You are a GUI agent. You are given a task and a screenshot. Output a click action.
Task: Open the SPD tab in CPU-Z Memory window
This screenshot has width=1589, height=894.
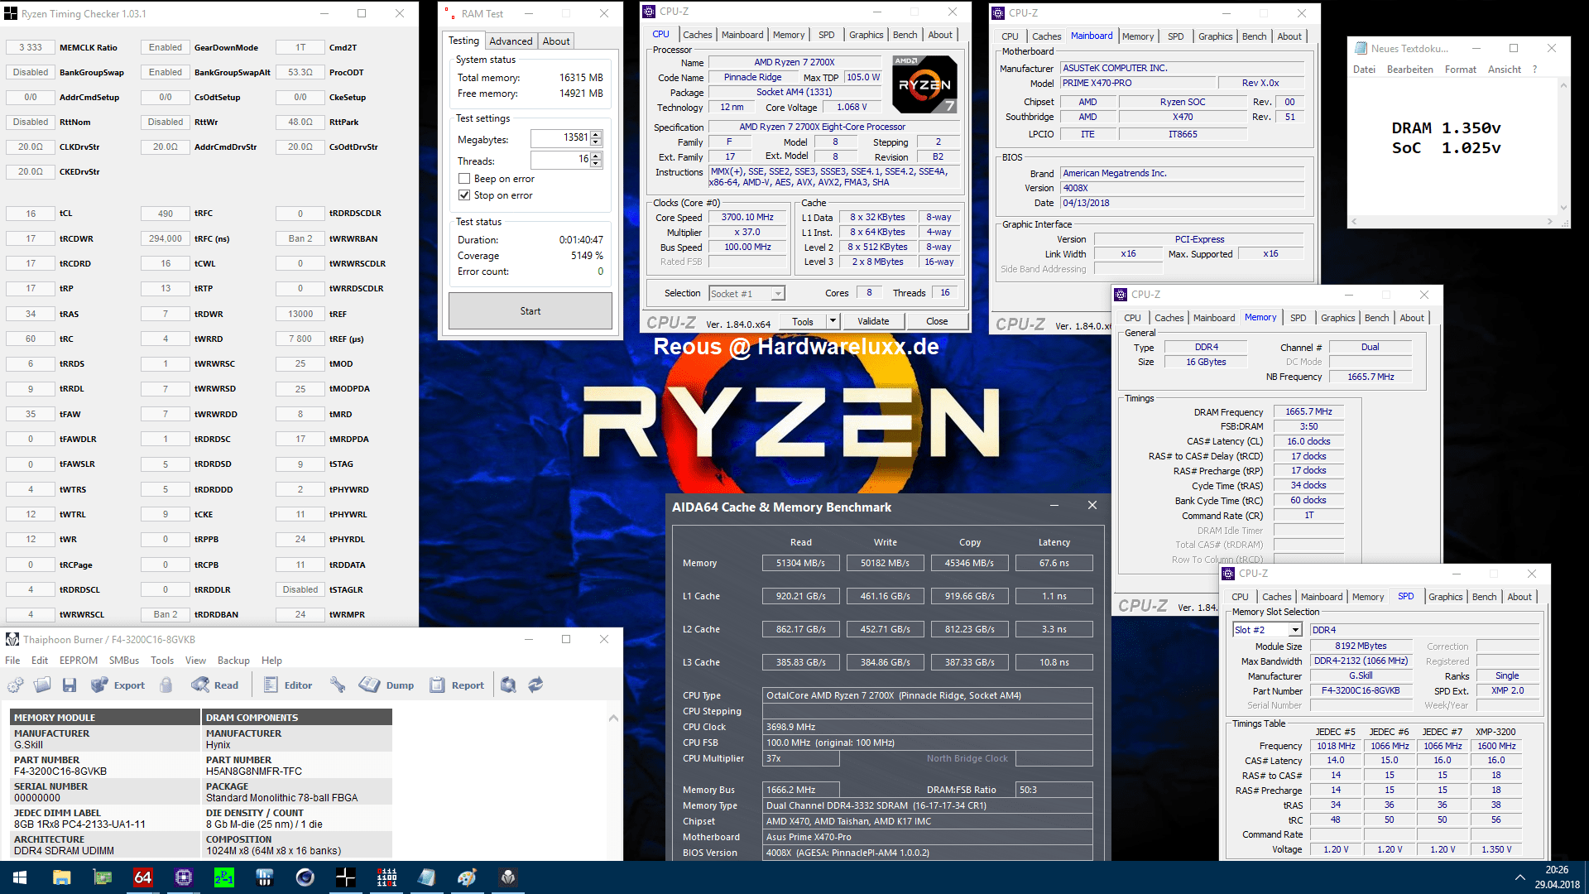(1298, 318)
